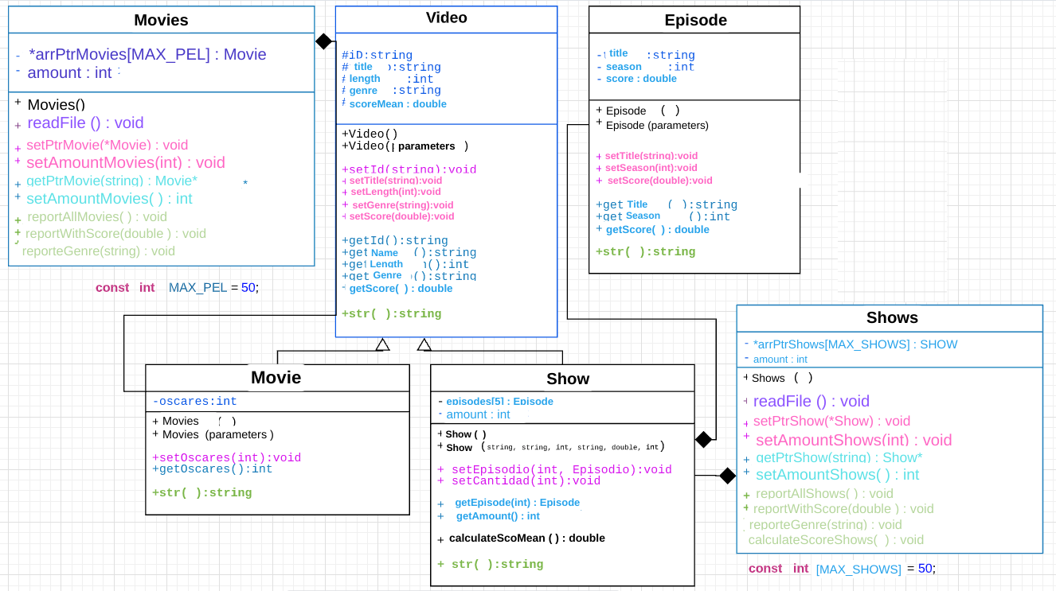Click the inheritance triangle from Show to Video
The height and width of the screenshot is (591, 1056).
pos(424,344)
